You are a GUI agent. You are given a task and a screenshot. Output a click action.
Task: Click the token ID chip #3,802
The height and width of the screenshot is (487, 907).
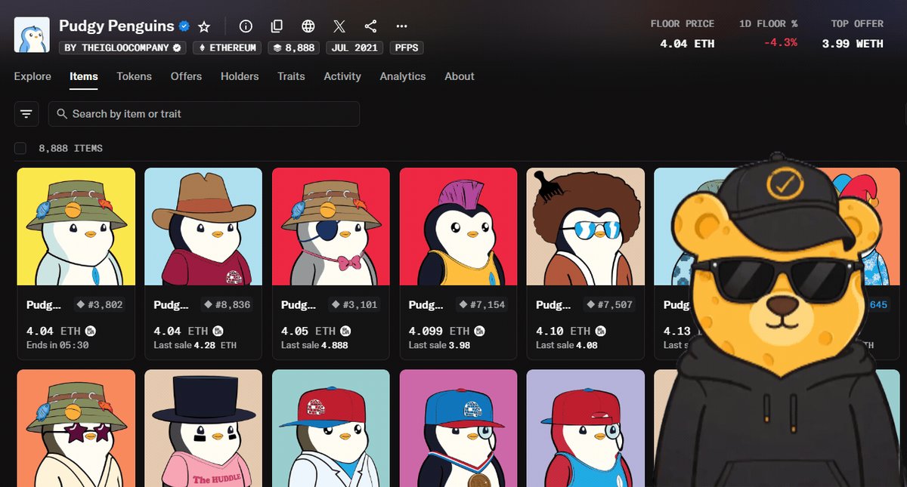[100, 305]
